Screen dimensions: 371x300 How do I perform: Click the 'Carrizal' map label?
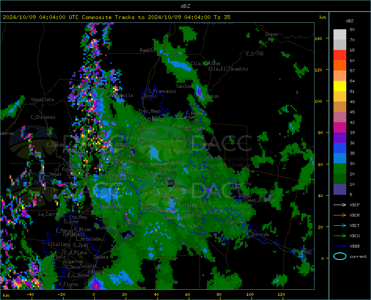coord(134,223)
